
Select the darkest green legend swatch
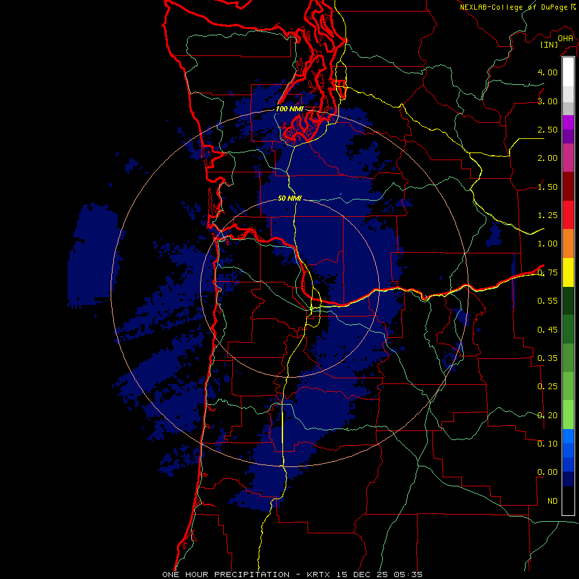point(568,301)
